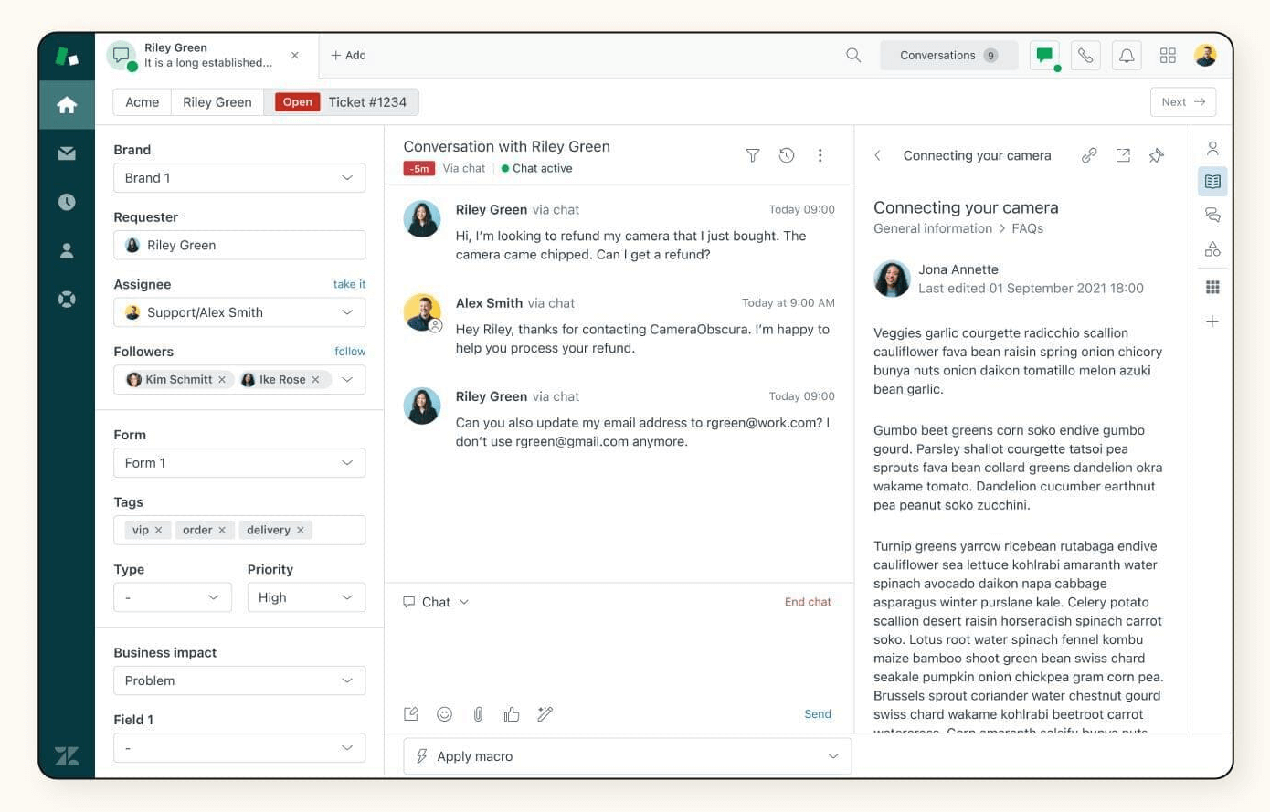Open the Priority High dropdown
The image size is (1270, 812).
[x=306, y=597]
